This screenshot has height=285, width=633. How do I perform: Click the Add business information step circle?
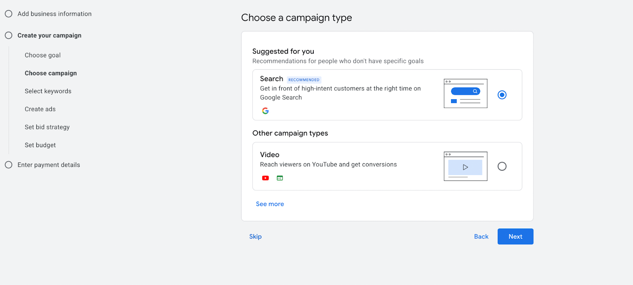point(9,13)
